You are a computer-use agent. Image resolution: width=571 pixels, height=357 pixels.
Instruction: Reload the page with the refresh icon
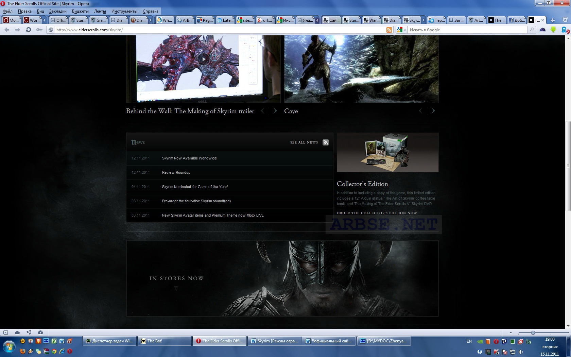29,30
